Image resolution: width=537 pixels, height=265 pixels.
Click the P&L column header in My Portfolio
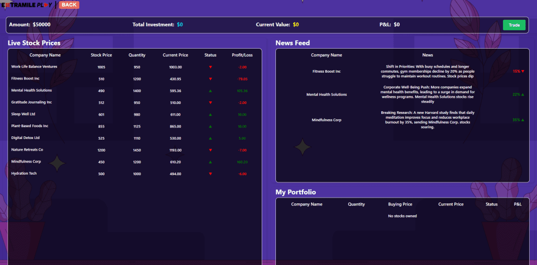(x=518, y=204)
